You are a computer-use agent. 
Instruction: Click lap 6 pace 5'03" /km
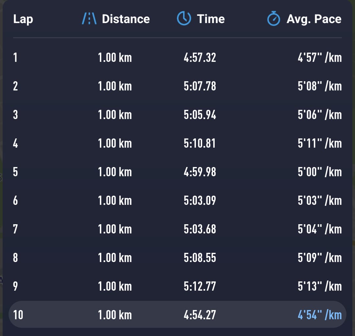(319, 201)
